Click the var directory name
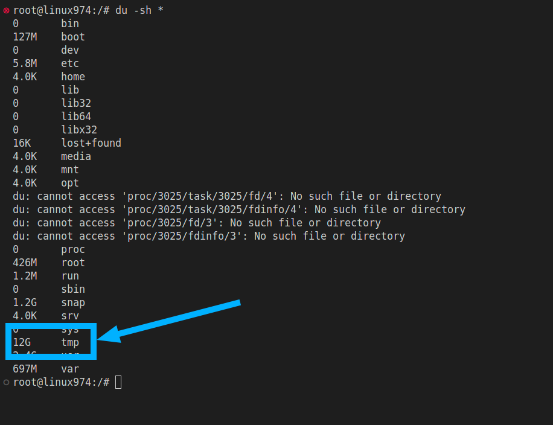The height and width of the screenshot is (425, 553). pyautogui.click(x=70, y=369)
